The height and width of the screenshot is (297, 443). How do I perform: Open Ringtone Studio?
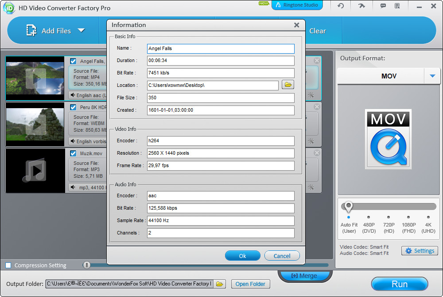[297, 5]
